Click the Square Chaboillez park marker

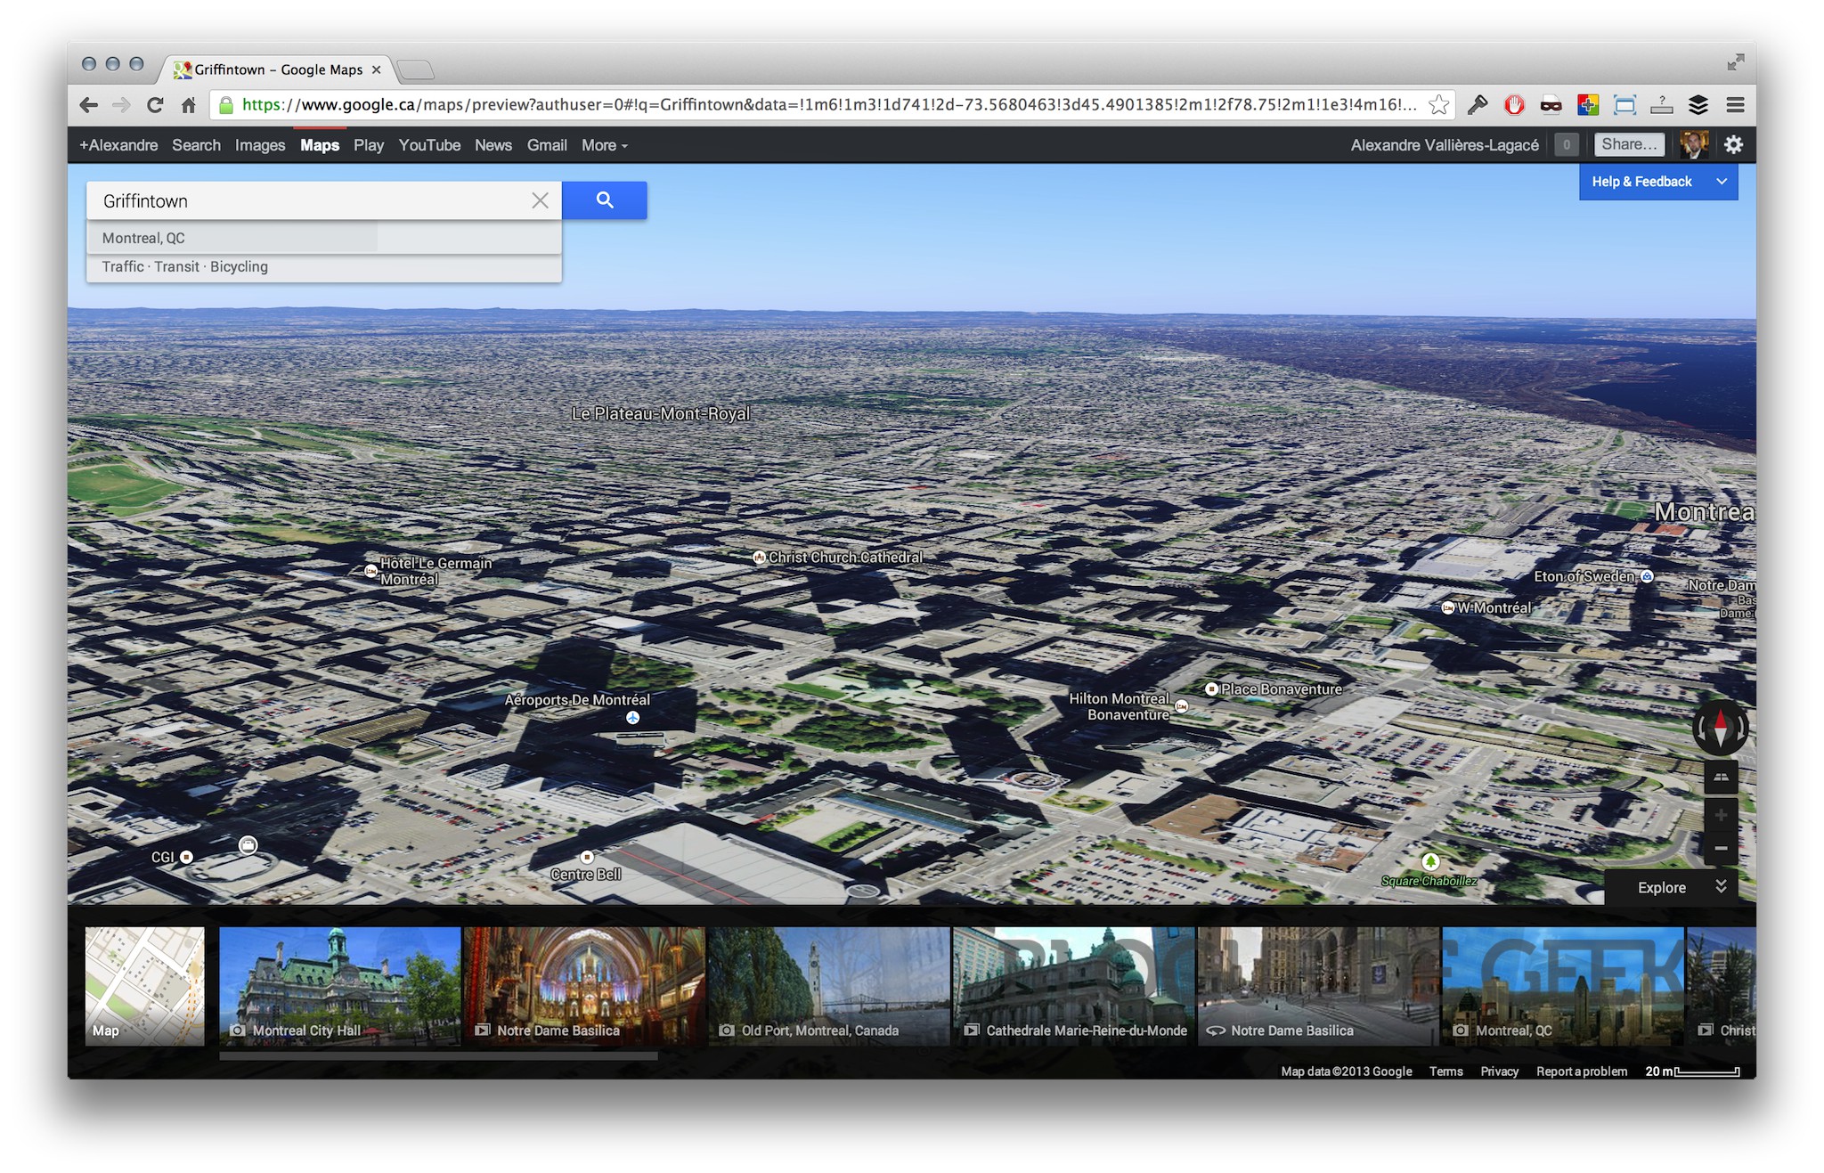coord(1430,861)
